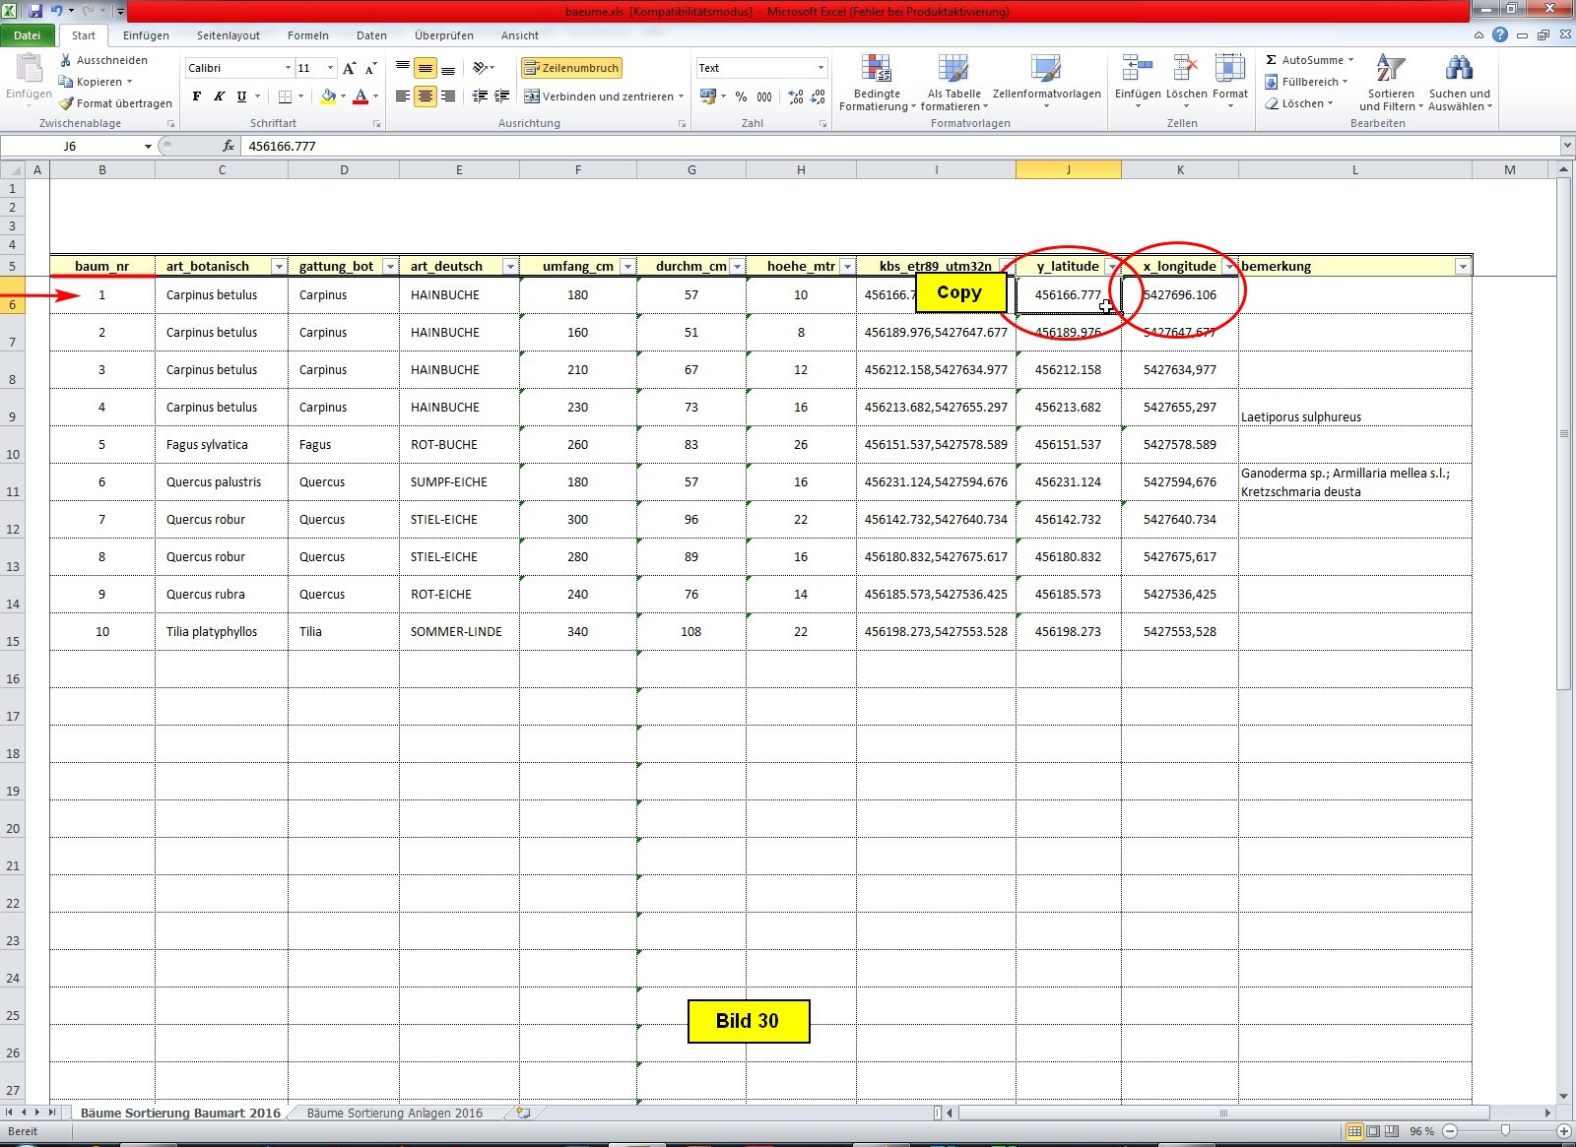
Task: Click the AutoSumme sigma icon
Action: click(1272, 60)
